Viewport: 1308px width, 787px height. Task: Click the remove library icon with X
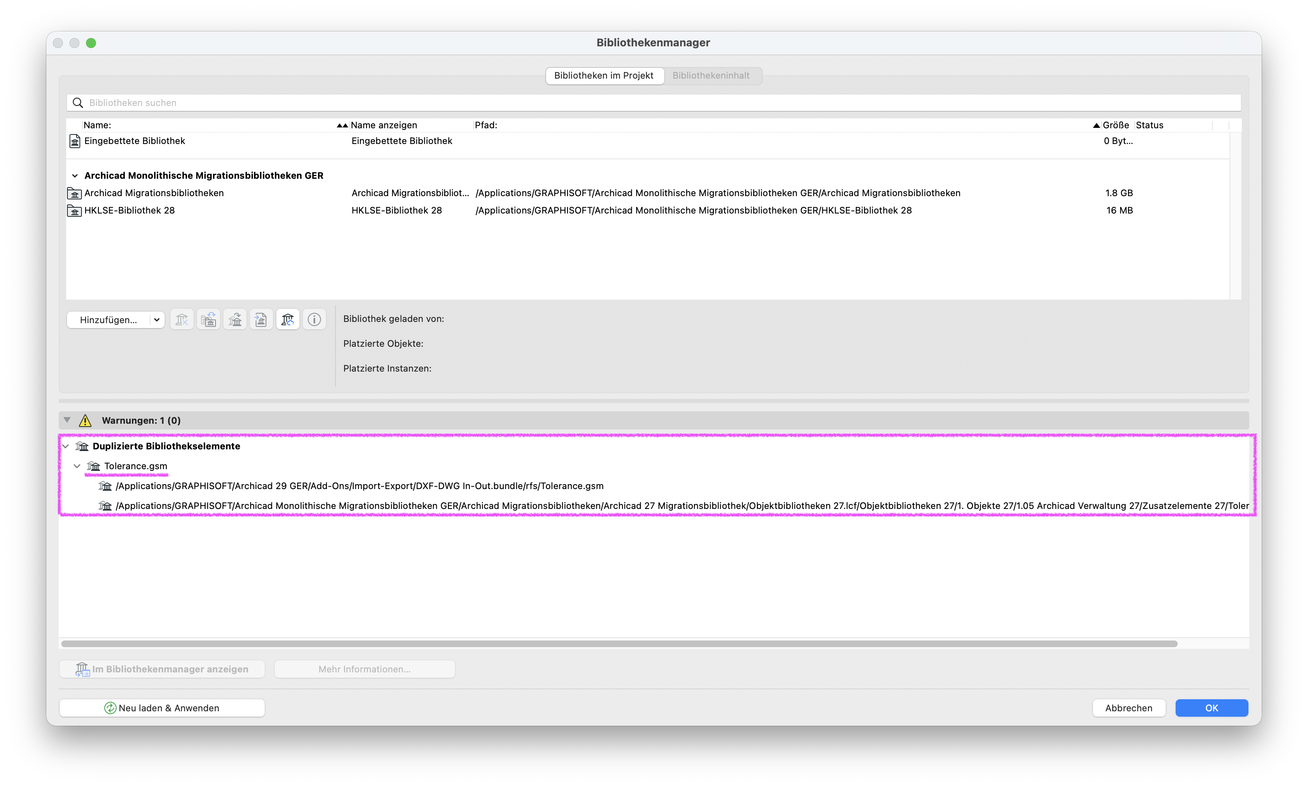(x=182, y=319)
